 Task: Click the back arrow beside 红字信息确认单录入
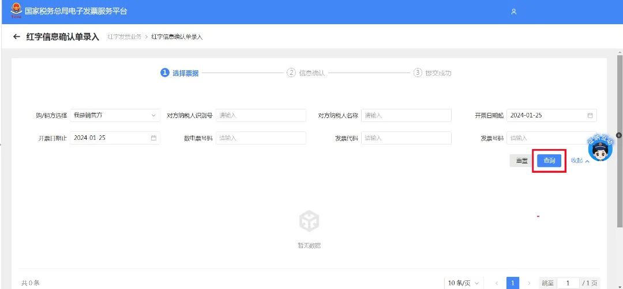click(x=16, y=37)
